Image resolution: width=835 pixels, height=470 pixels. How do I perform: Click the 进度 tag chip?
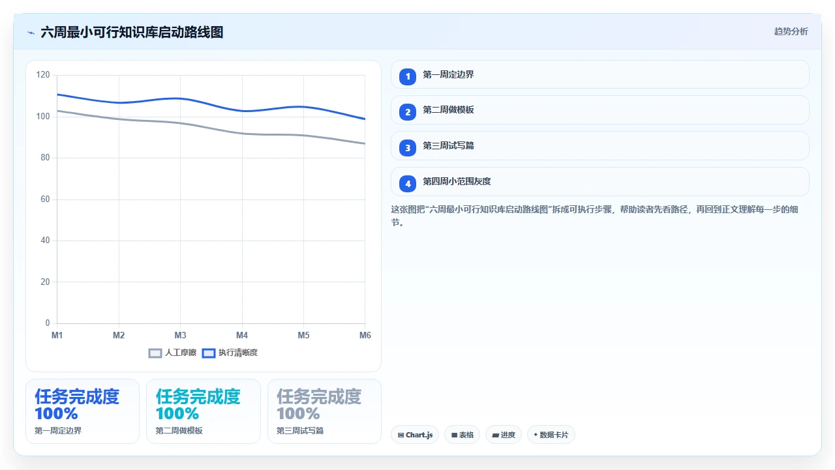click(x=504, y=435)
